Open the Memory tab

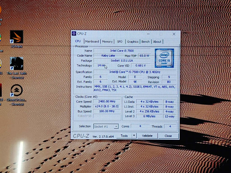107,42
